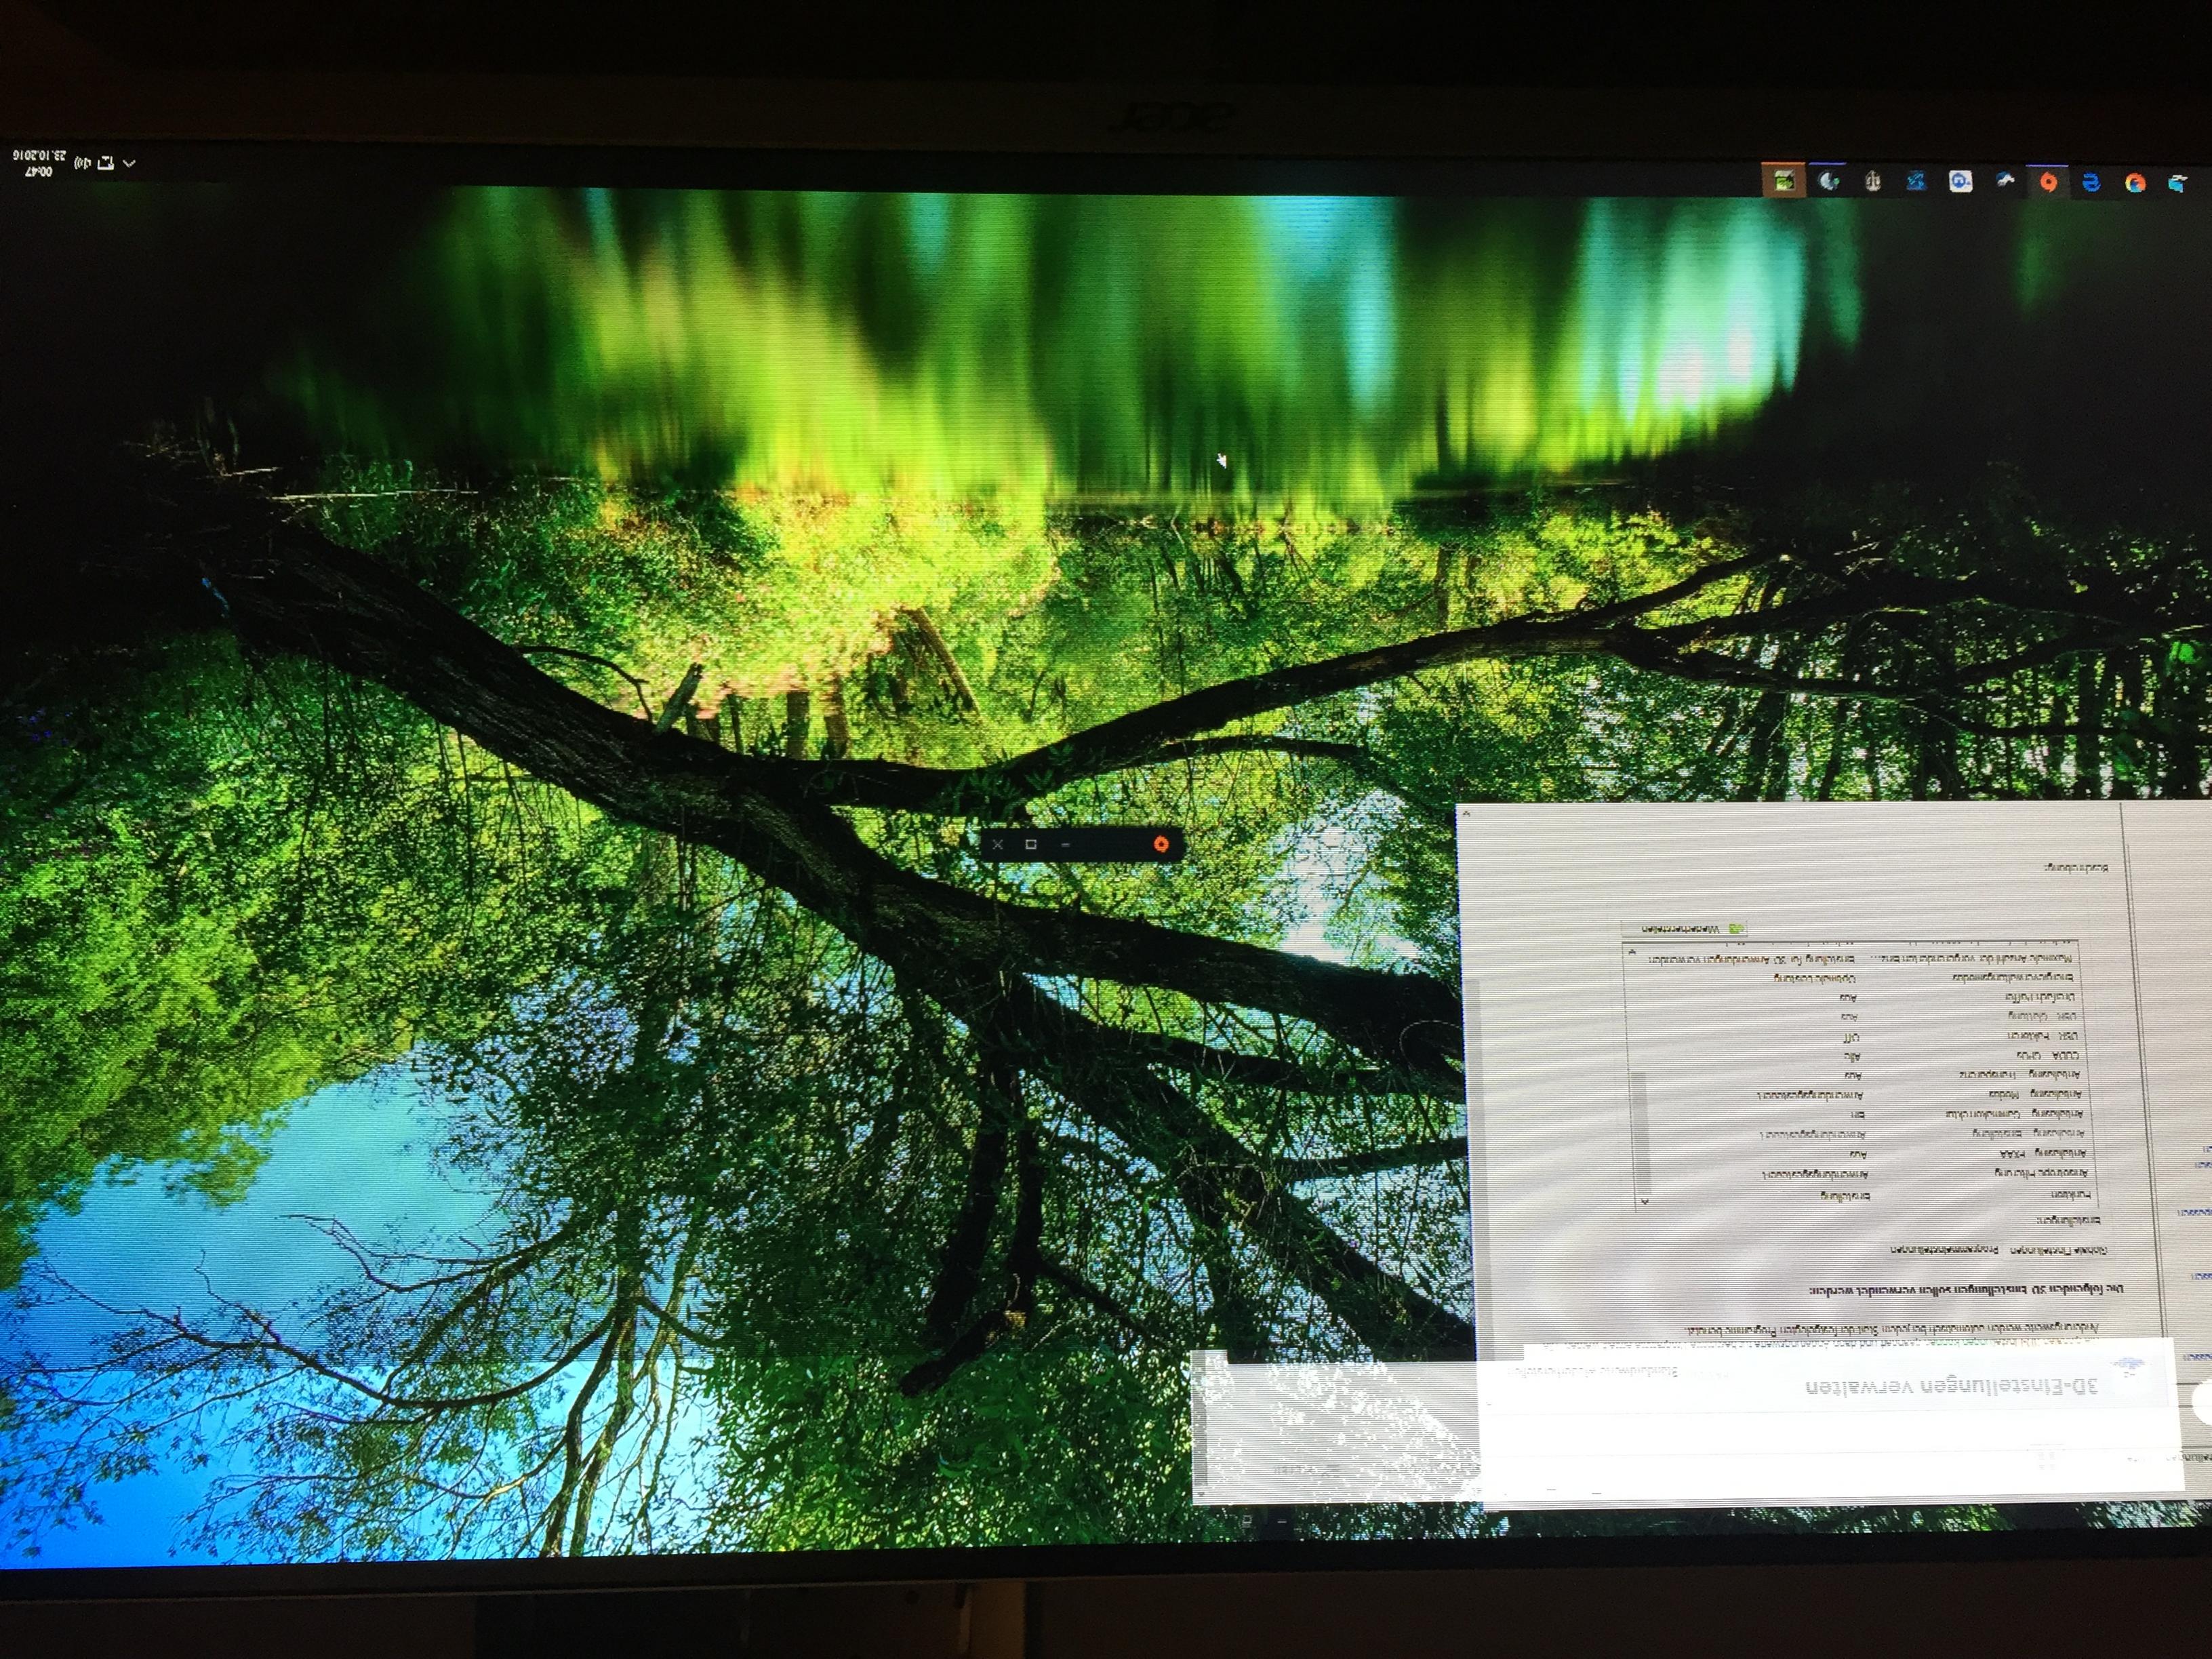Click the crescent-moon shaped taskbar icon
This screenshot has width=2212, height=1659.
click(1828, 181)
